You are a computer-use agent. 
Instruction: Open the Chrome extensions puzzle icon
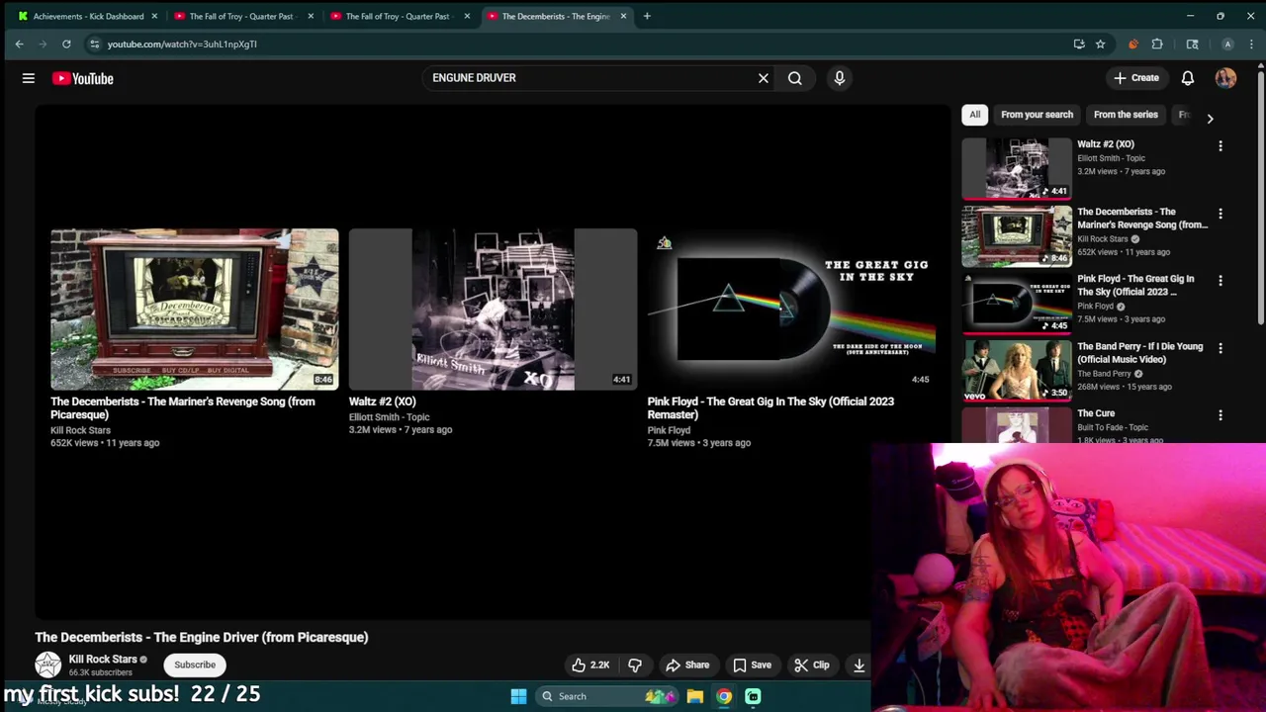(x=1157, y=44)
